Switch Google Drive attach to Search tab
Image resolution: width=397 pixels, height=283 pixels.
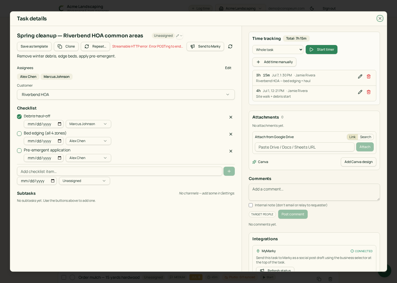pos(366,137)
